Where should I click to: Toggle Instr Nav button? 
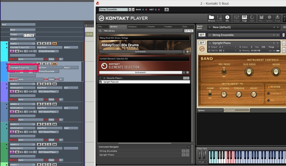click(x=189, y=31)
